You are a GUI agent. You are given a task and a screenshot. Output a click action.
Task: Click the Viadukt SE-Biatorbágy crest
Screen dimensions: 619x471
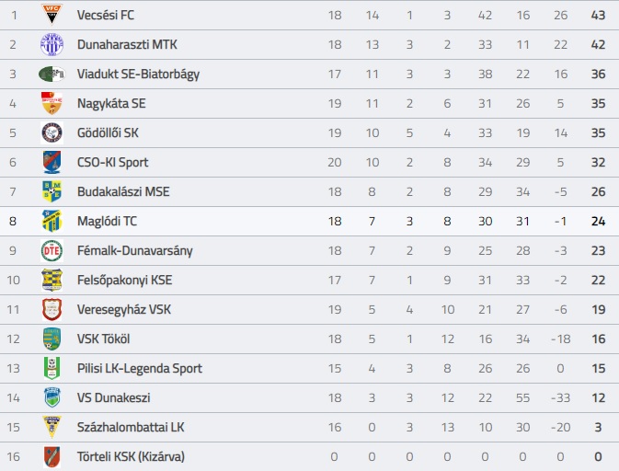[52, 74]
